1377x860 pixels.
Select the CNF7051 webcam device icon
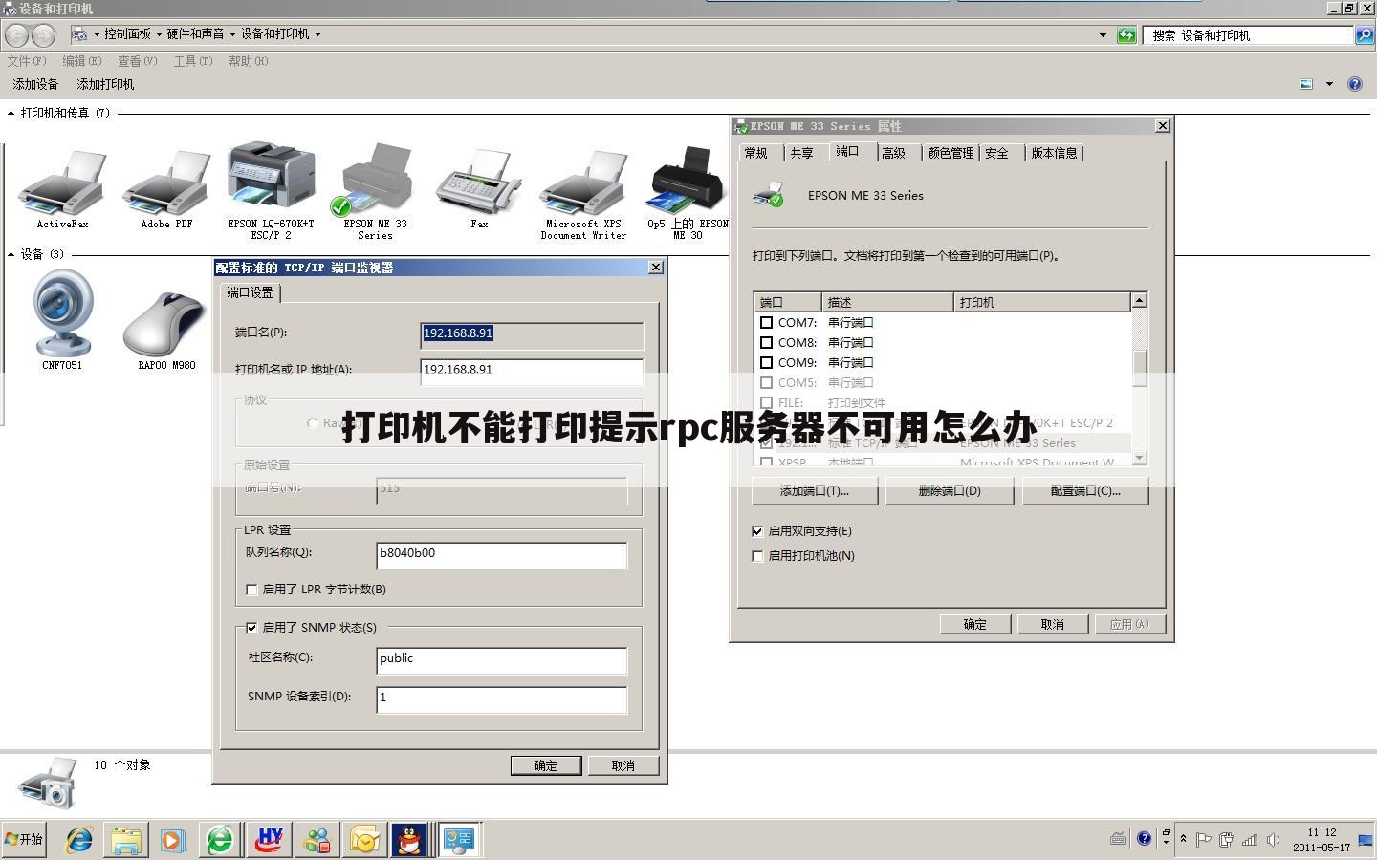pos(62,315)
